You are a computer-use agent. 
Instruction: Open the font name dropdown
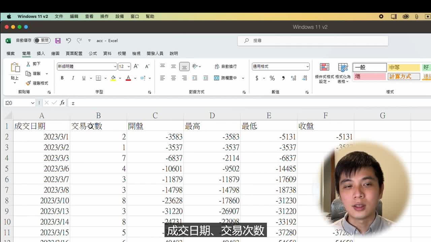(x=115, y=67)
